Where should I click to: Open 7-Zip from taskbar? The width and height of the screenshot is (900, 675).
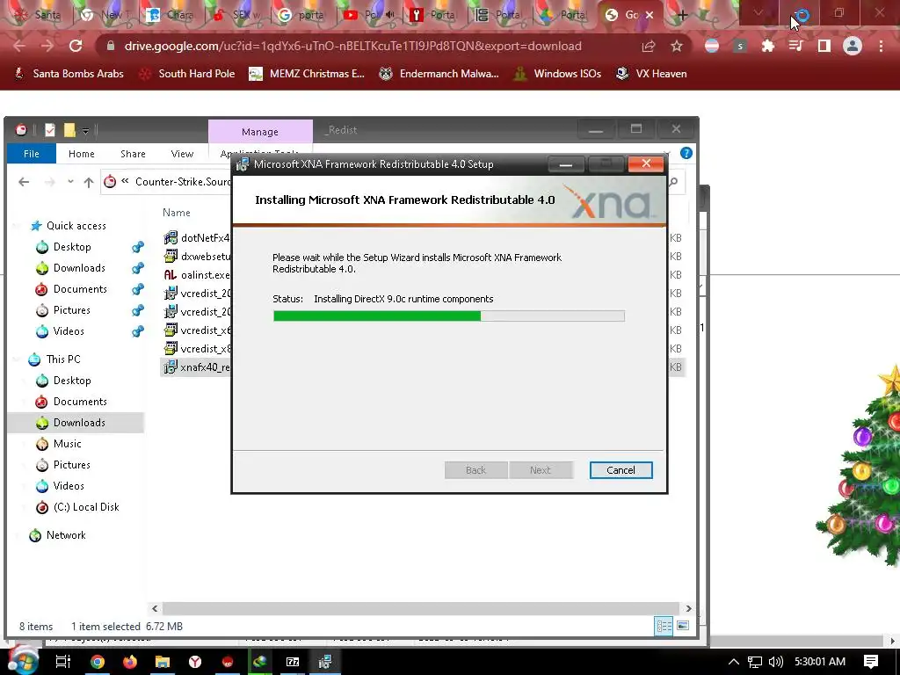tap(293, 662)
